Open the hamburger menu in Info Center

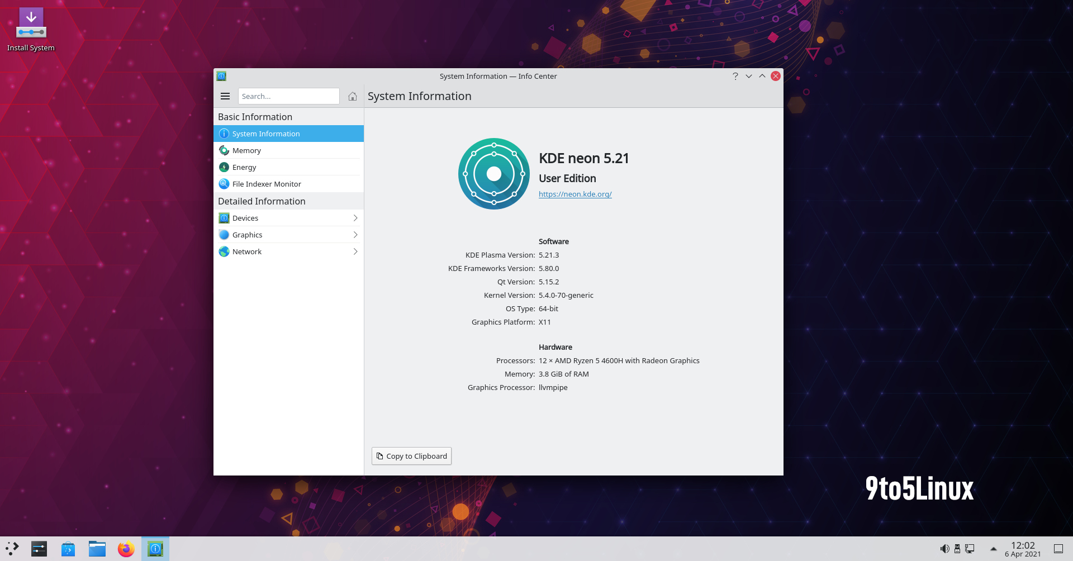coord(225,96)
